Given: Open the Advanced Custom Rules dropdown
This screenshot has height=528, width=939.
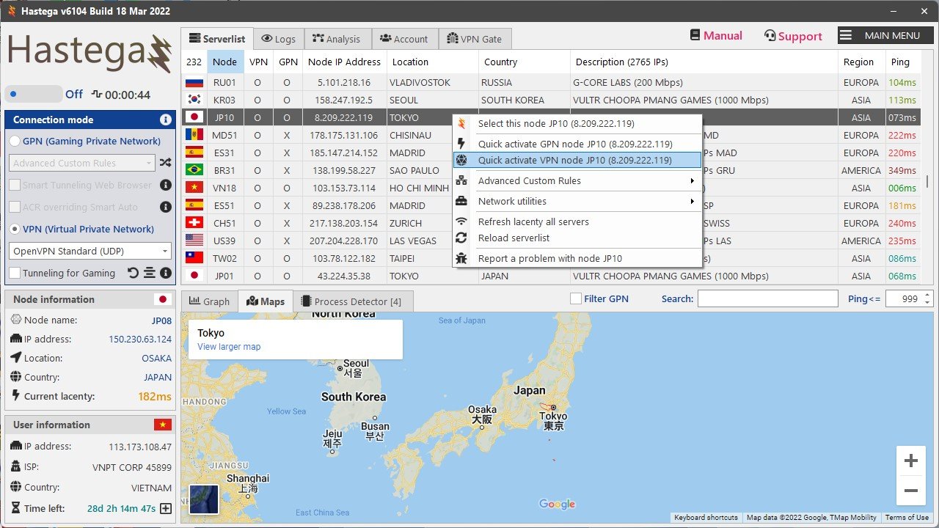Looking at the screenshot, I should coord(81,163).
